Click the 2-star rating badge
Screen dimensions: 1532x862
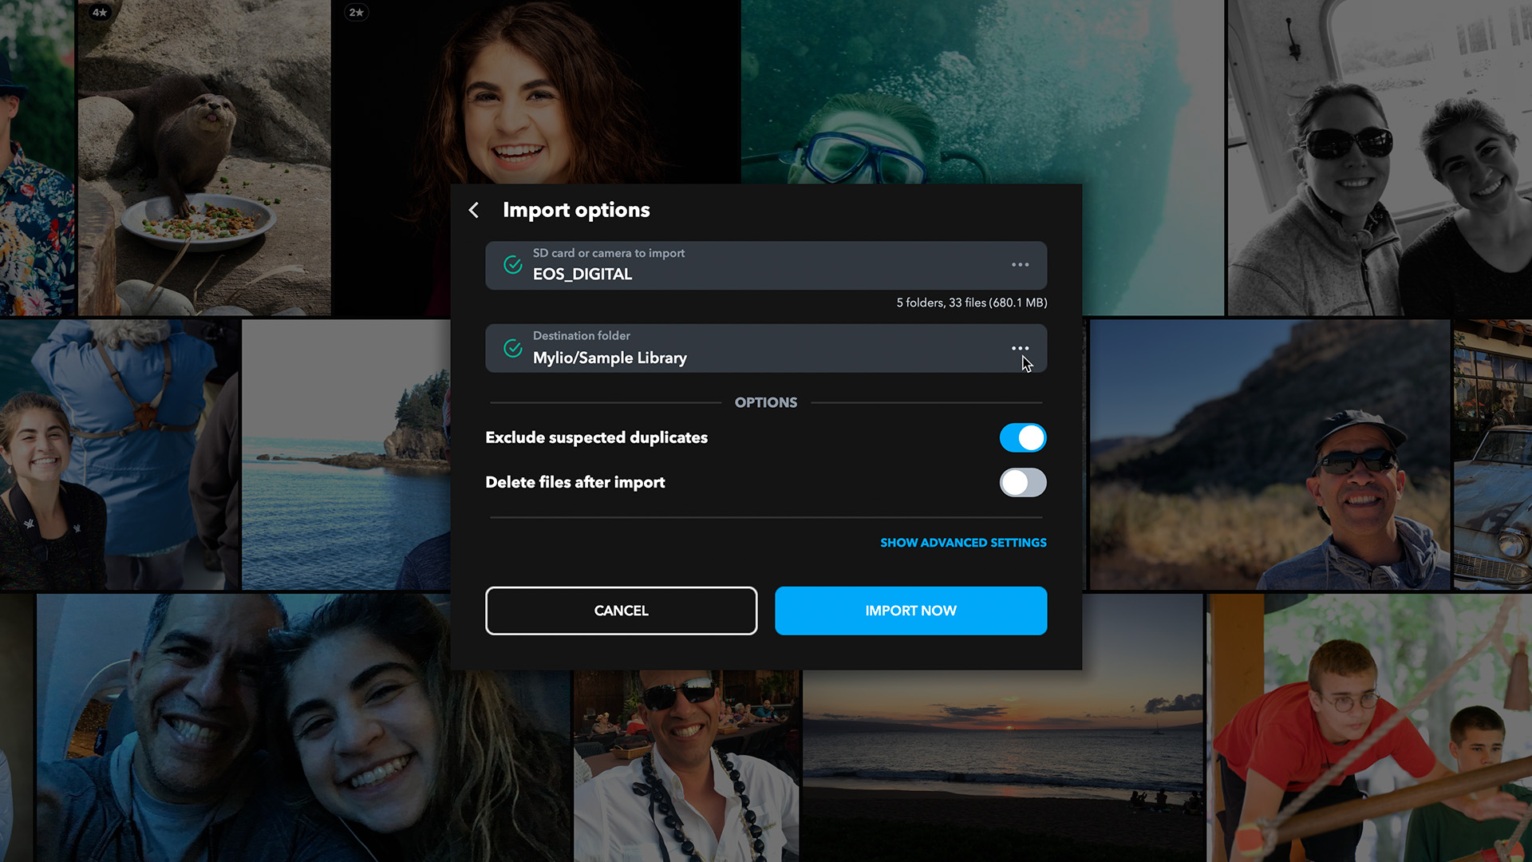[357, 12]
